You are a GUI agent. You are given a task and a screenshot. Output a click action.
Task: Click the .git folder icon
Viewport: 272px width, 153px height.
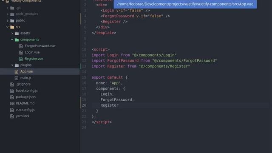pos(12,8)
